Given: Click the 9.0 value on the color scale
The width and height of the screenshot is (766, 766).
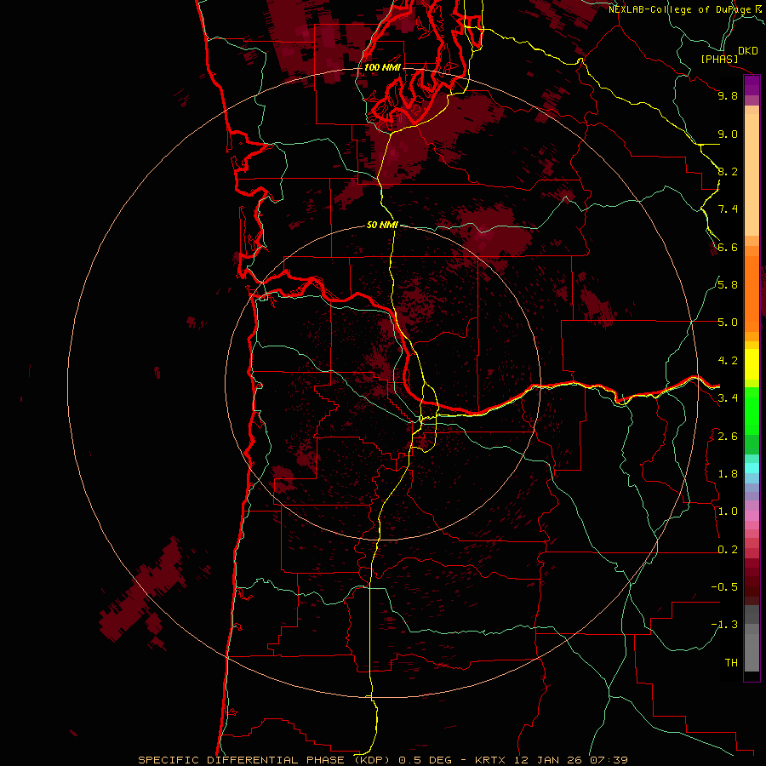Looking at the screenshot, I should click(x=728, y=134).
